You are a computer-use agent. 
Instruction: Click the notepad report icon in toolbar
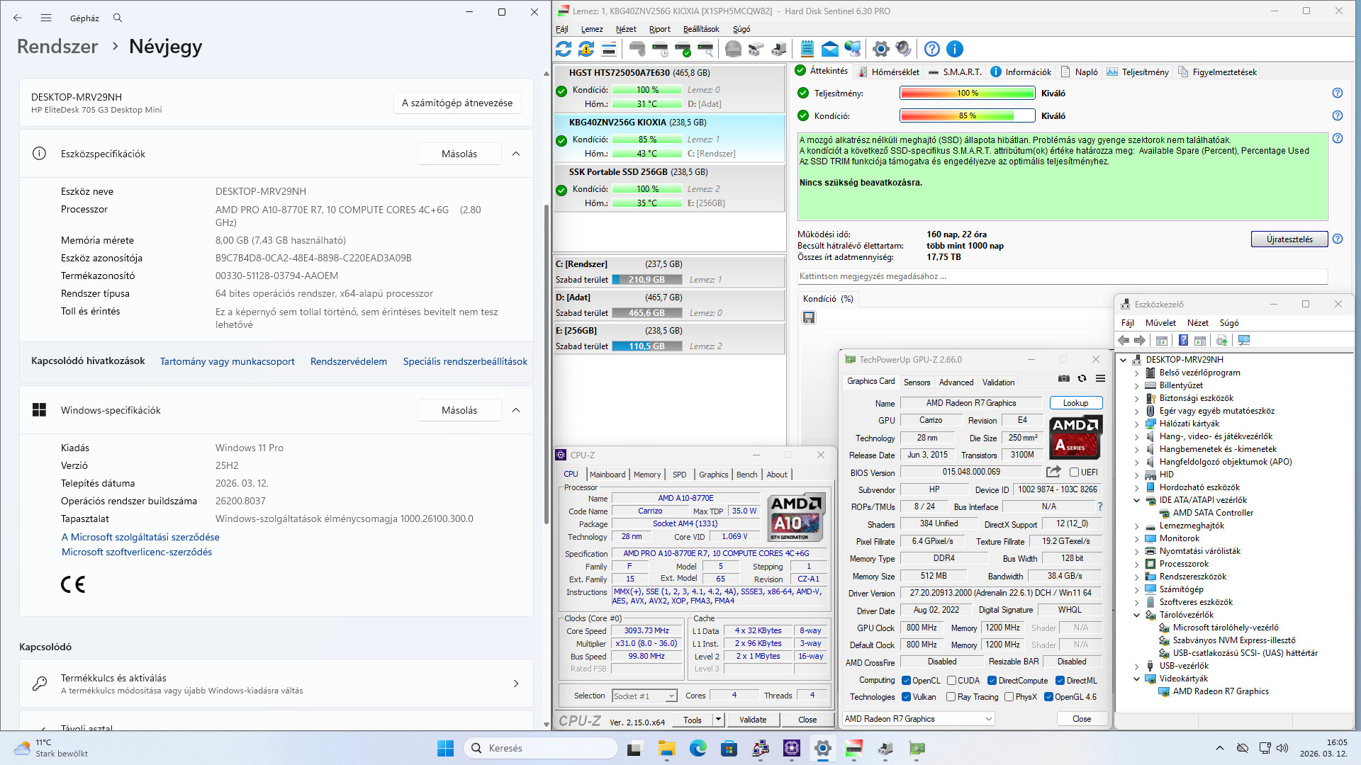pos(807,49)
